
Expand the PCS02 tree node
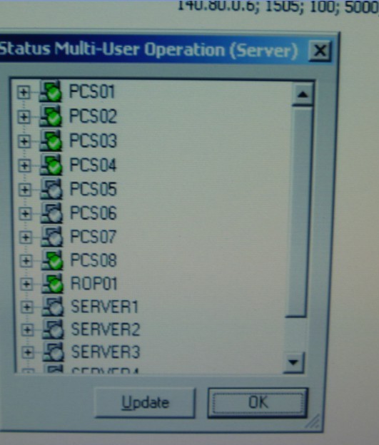pos(24,117)
